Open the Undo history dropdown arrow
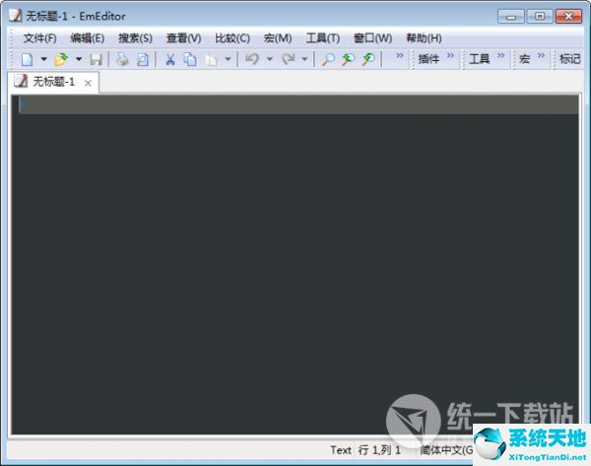 [270, 59]
